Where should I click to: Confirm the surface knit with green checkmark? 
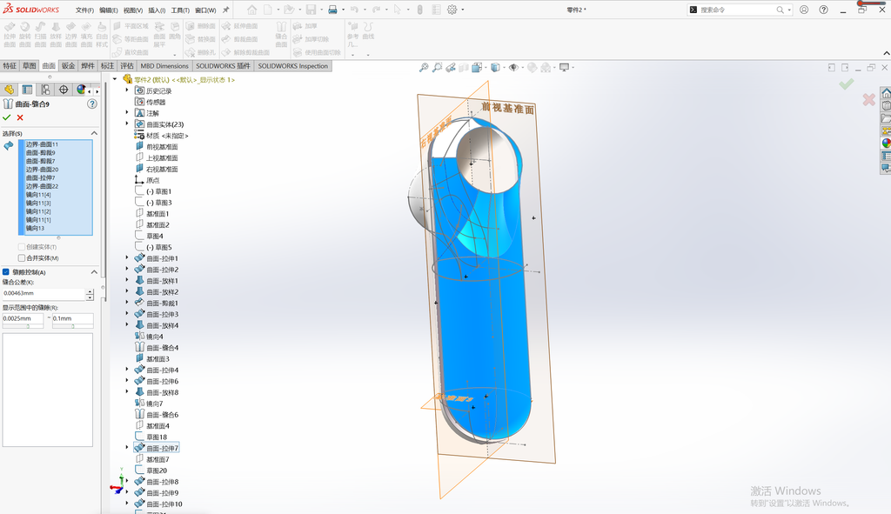[x=7, y=117]
